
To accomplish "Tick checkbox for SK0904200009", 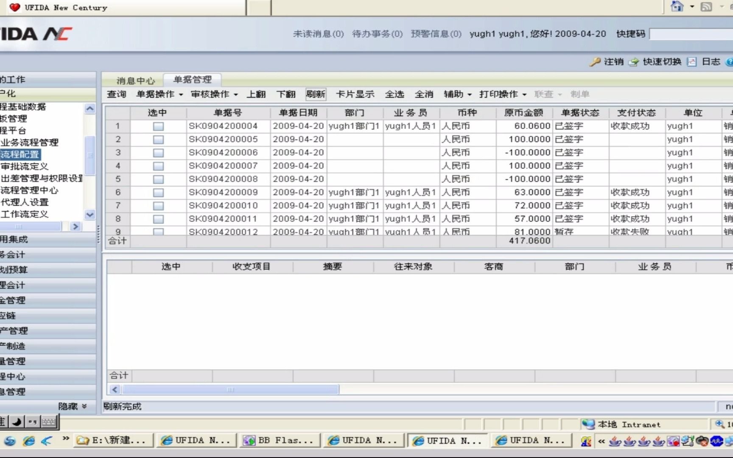I will 158,193.
